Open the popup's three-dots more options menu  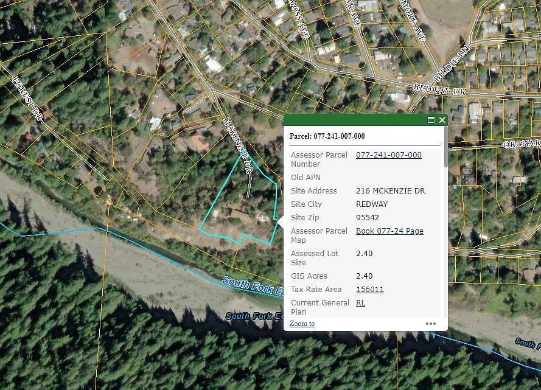tap(431, 324)
